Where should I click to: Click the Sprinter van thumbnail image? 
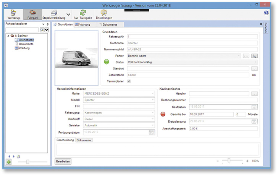tap(76, 57)
